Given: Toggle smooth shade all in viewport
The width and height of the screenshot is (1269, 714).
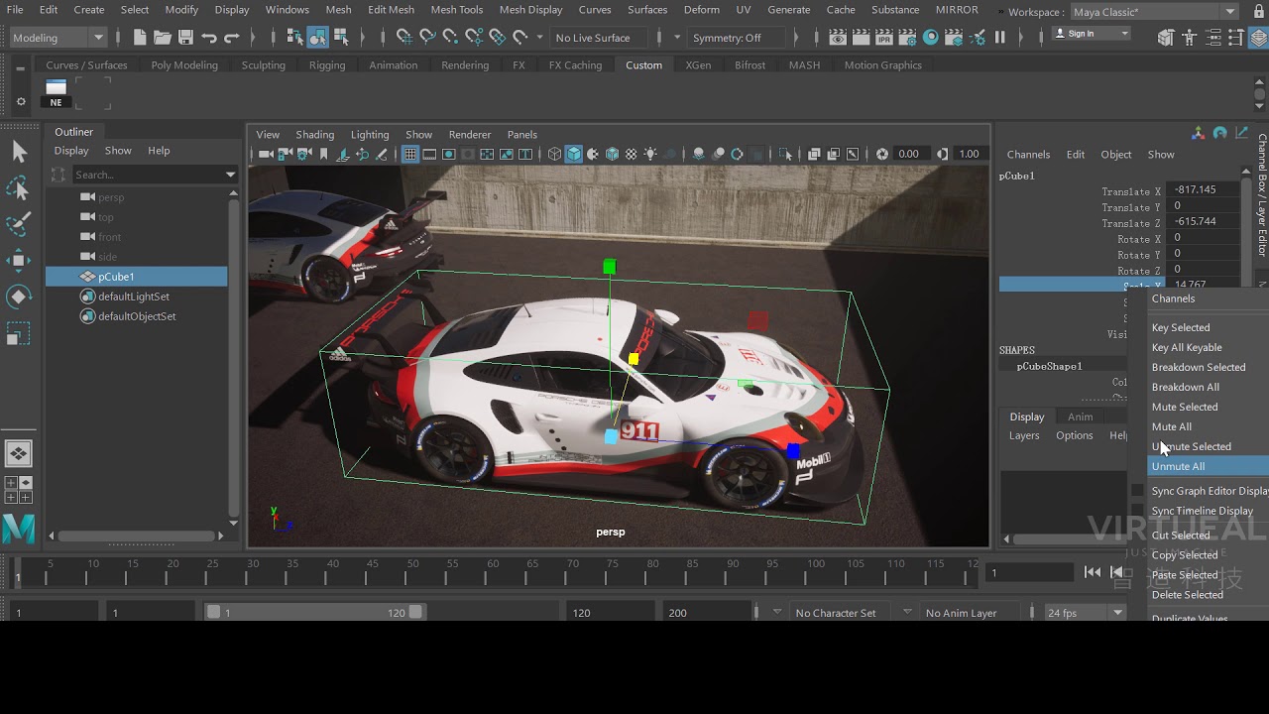Looking at the screenshot, I should pyautogui.click(x=574, y=154).
